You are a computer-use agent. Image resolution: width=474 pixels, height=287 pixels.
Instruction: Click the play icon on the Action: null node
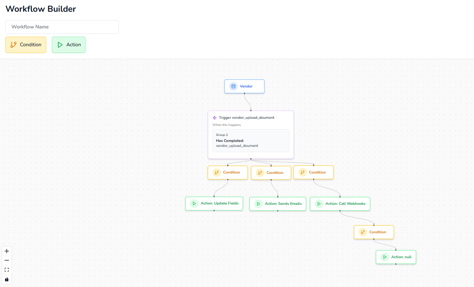[x=385, y=257]
